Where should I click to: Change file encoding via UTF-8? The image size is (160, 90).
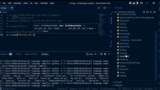coord(81,89)
